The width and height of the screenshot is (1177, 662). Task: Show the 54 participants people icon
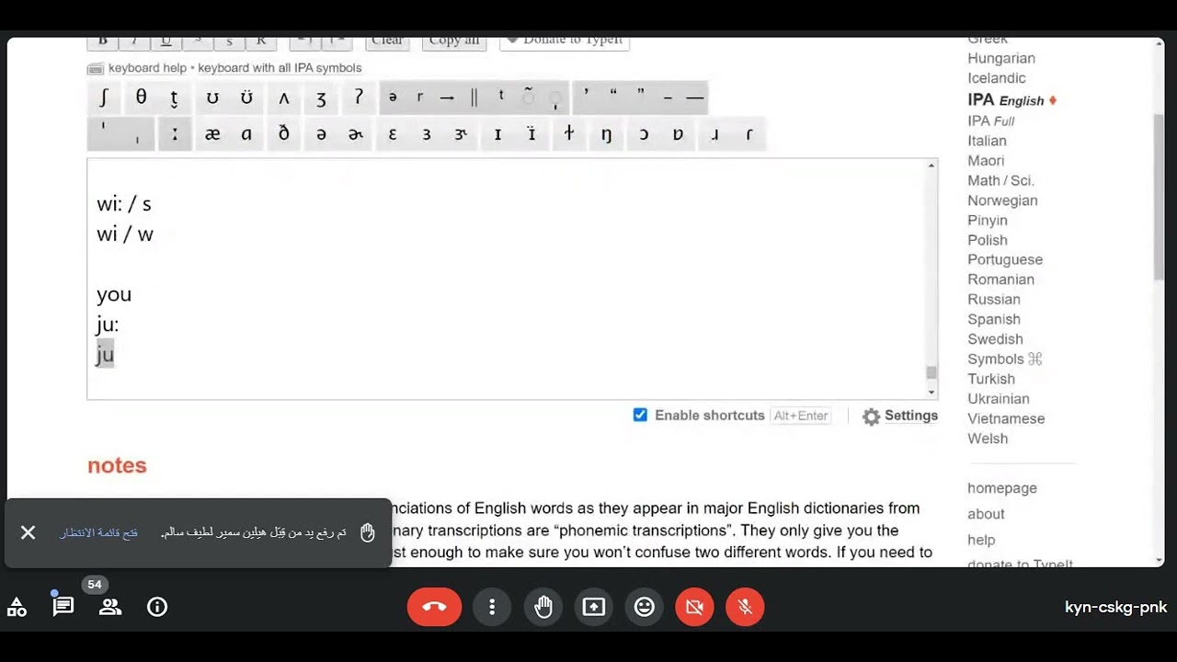pyautogui.click(x=110, y=607)
